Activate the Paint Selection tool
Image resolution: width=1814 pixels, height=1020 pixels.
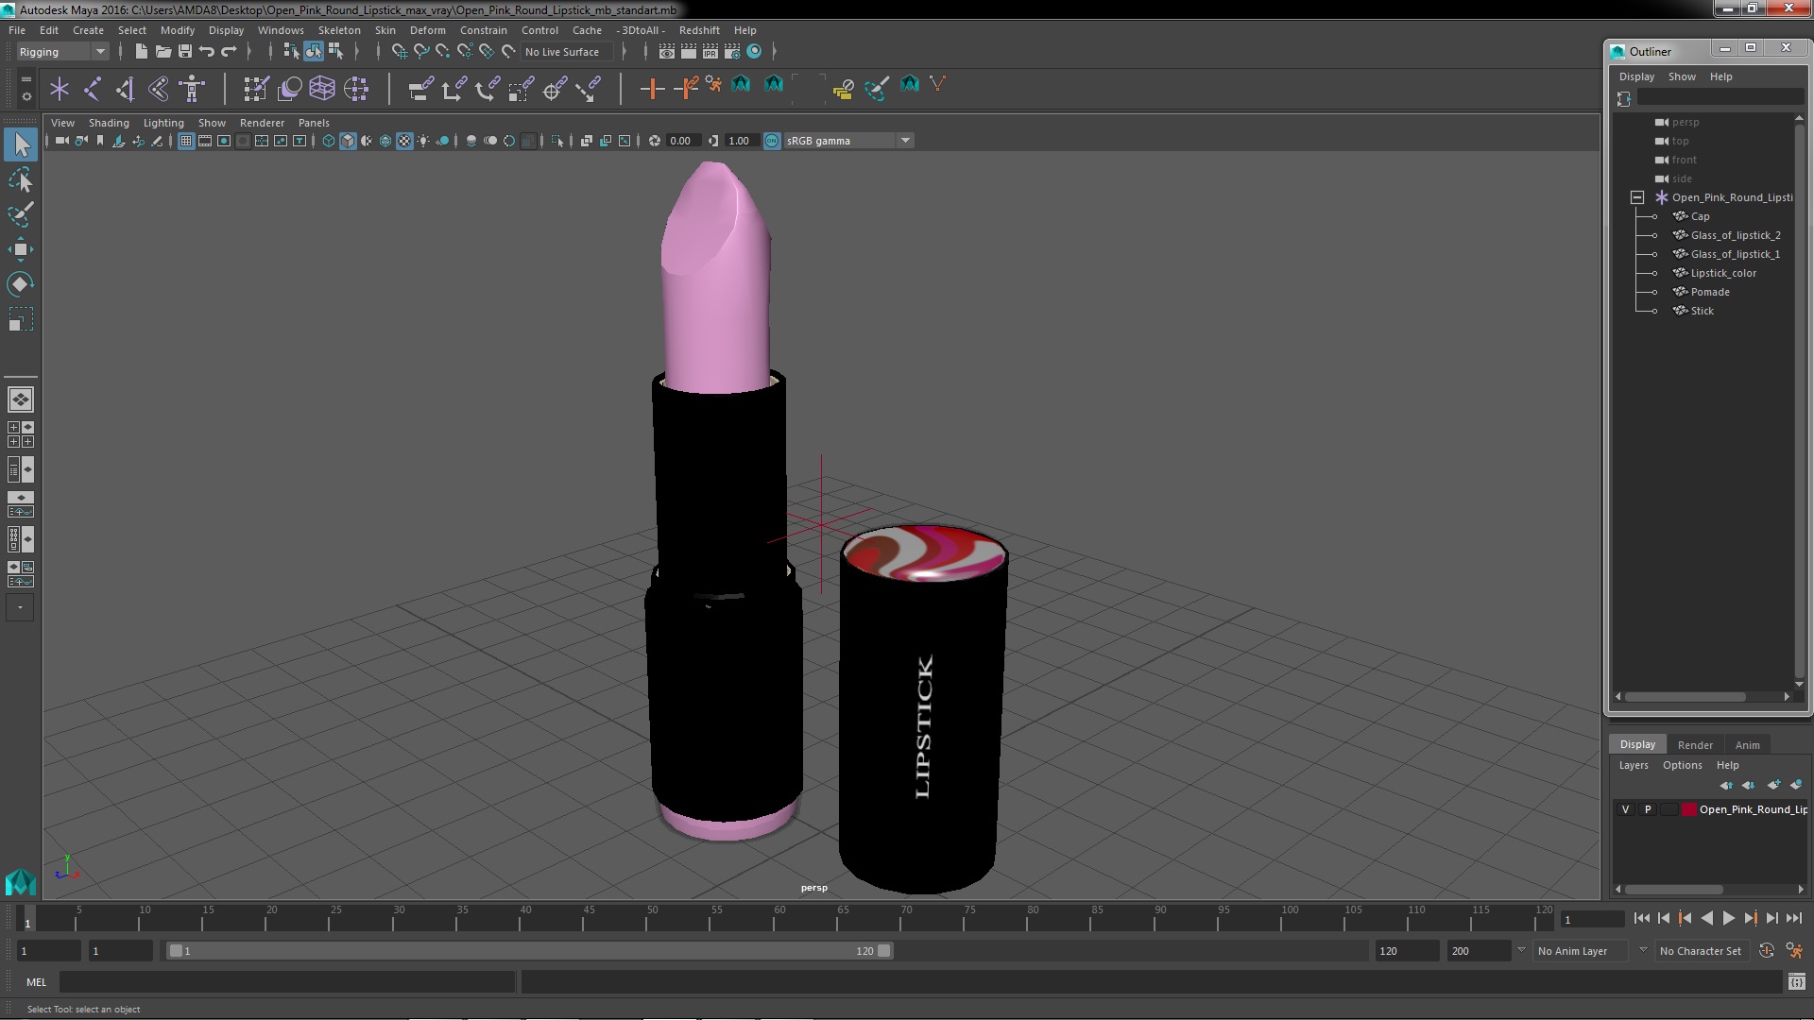coord(21,214)
